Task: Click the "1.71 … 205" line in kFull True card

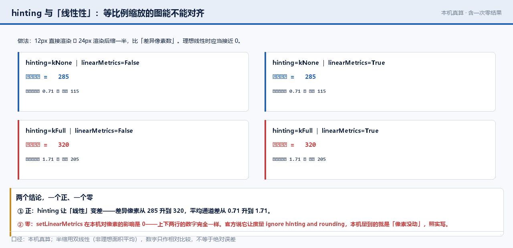Action: click(x=299, y=159)
